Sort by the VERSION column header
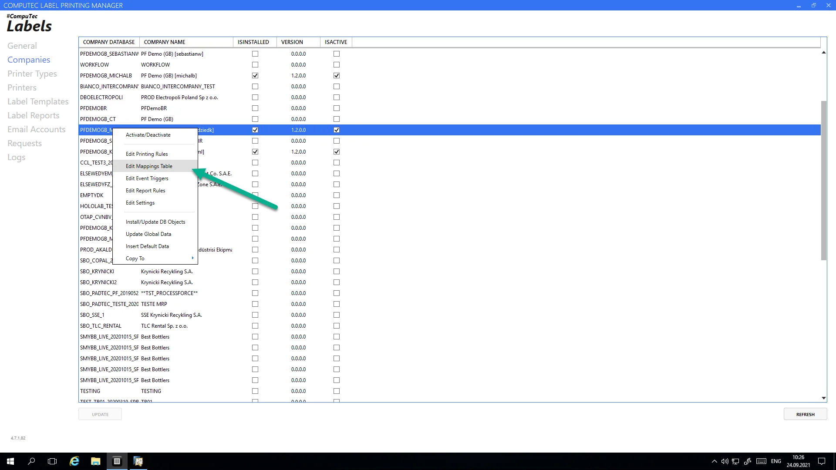 (292, 42)
